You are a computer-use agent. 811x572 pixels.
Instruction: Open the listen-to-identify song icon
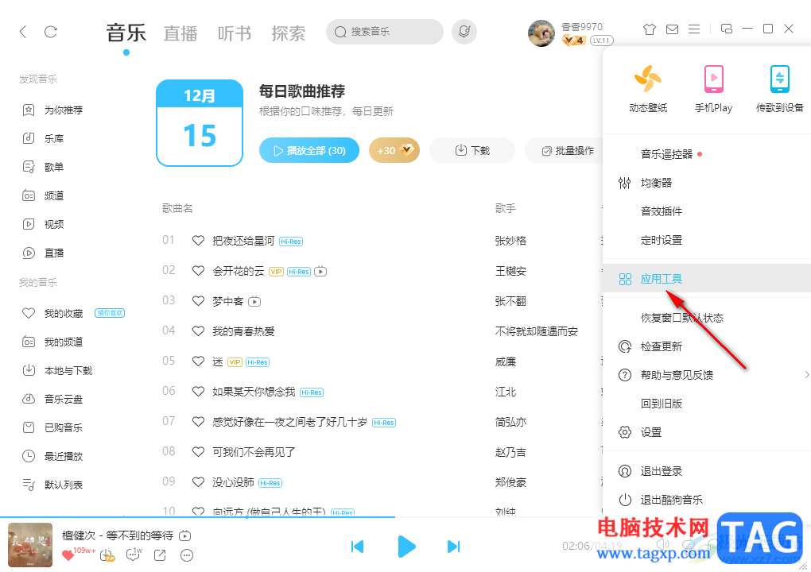464,32
